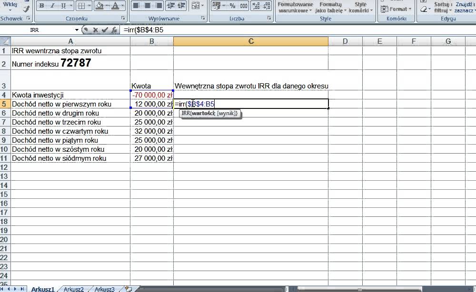Select the 'Kwota' header cell

point(152,80)
